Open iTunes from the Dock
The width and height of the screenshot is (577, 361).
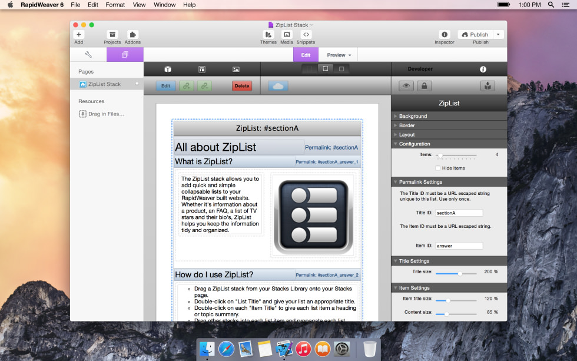click(x=303, y=349)
